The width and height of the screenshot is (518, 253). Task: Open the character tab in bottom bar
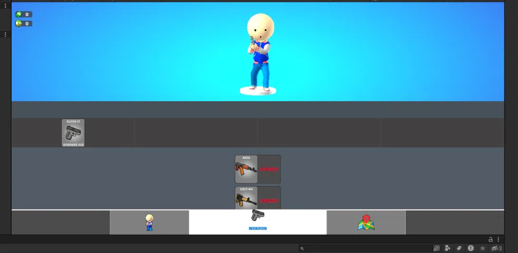point(149,222)
